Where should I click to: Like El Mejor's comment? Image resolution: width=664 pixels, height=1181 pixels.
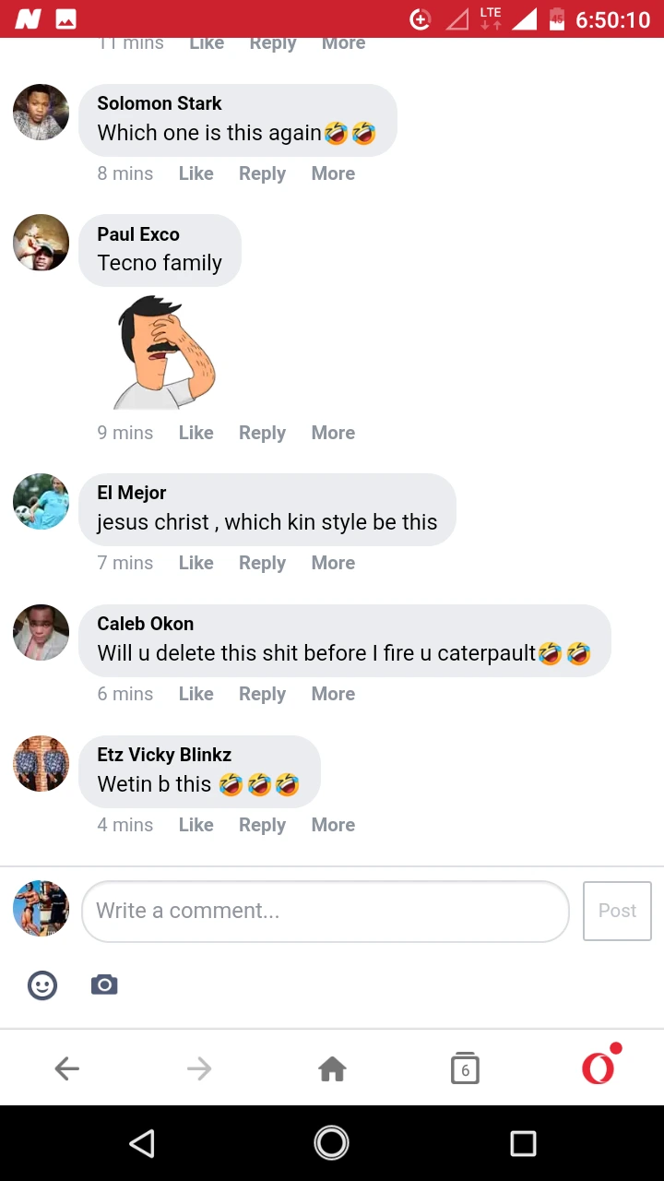tap(196, 563)
